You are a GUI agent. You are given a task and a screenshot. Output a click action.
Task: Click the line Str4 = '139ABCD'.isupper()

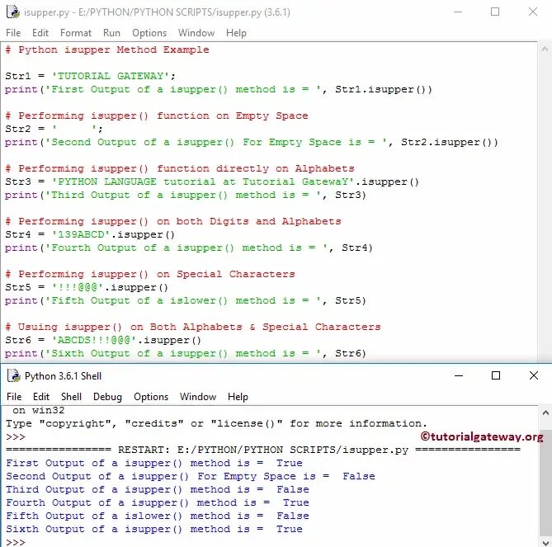coord(90,234)
